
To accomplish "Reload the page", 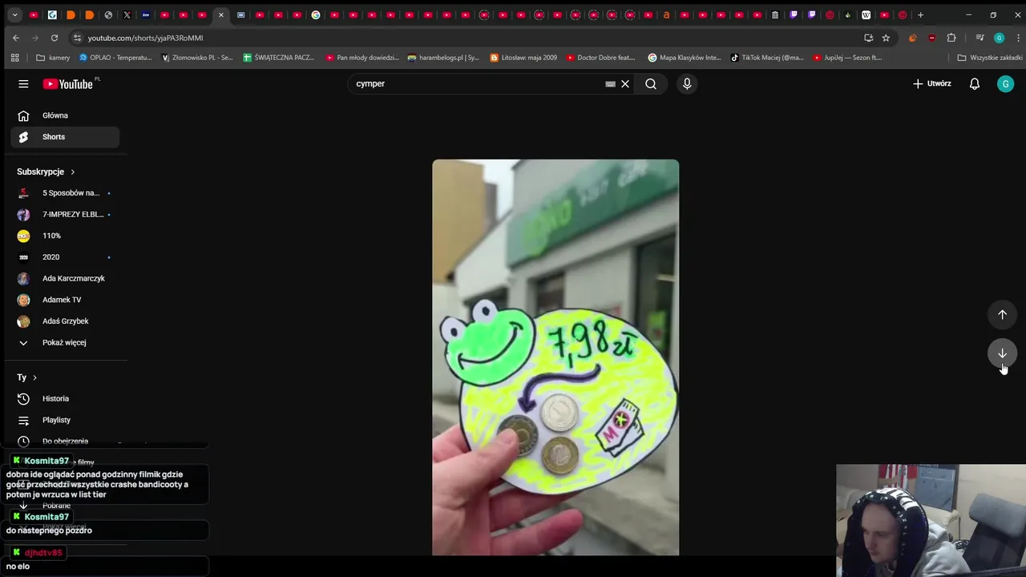I will pos(55,38).
